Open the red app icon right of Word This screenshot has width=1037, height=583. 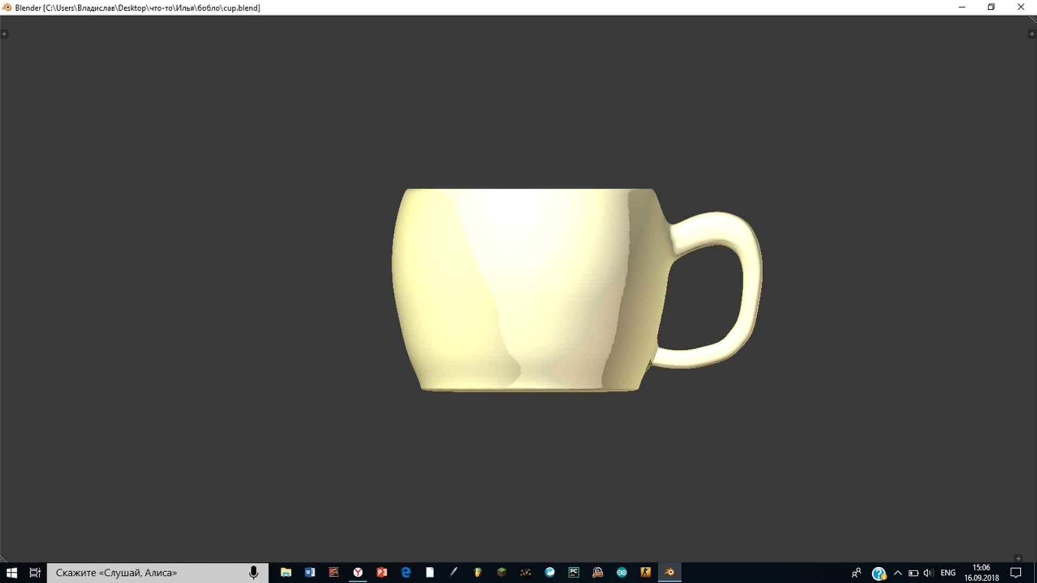[x=334, y=572]
